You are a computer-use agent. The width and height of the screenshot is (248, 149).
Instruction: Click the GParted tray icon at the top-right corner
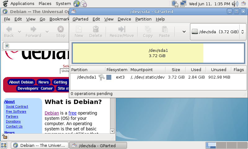coord(243,4)
